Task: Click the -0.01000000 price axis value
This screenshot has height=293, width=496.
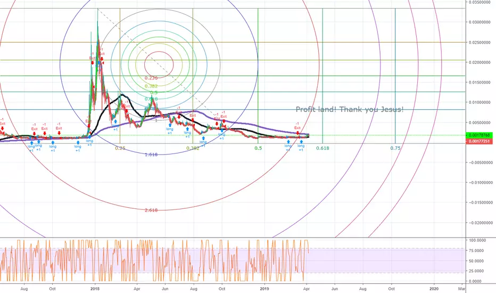Action: (481, 182)
